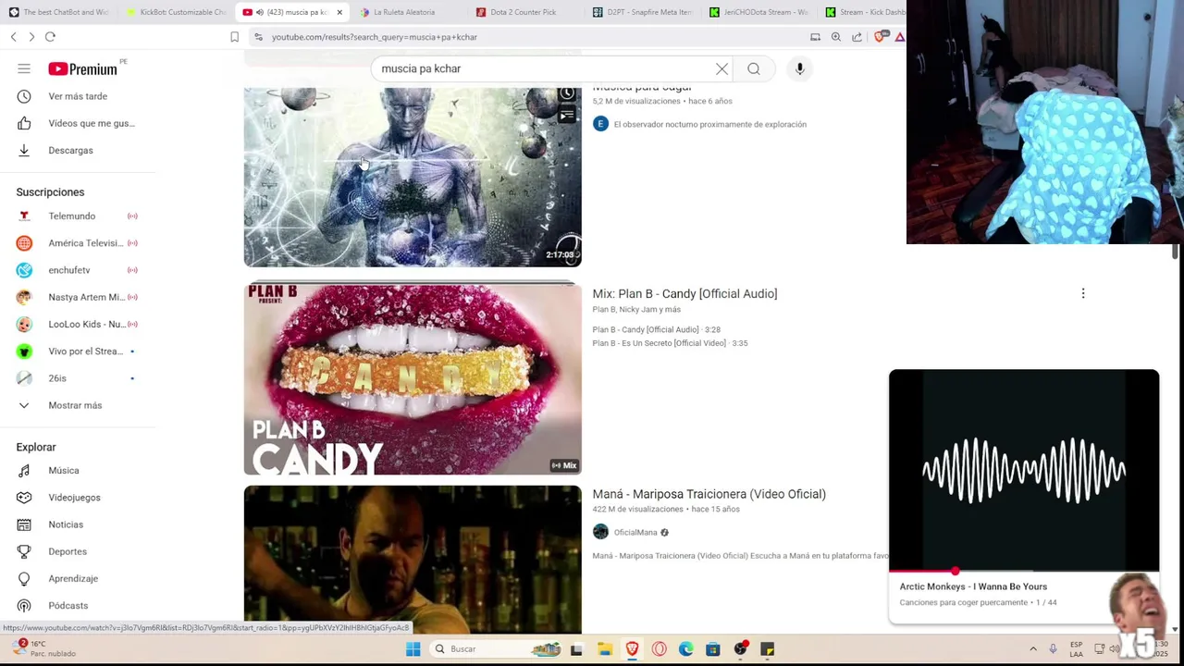Screen dimensions: 1184x666
Task: Open Descargas in sidebar
Action: pos(70,150)
